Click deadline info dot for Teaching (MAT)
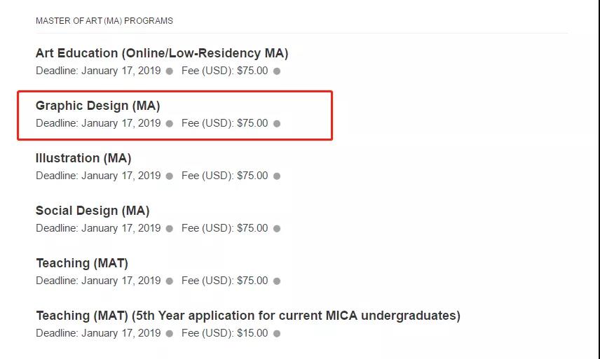 [170, 281]
